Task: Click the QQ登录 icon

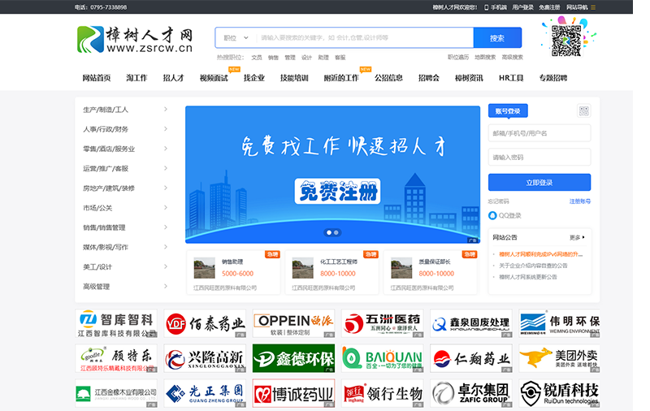Action: (492, 215)
